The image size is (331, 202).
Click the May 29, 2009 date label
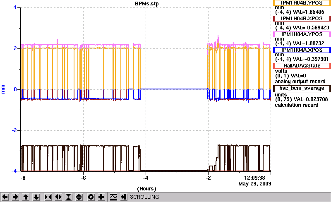tap(255, 184)
